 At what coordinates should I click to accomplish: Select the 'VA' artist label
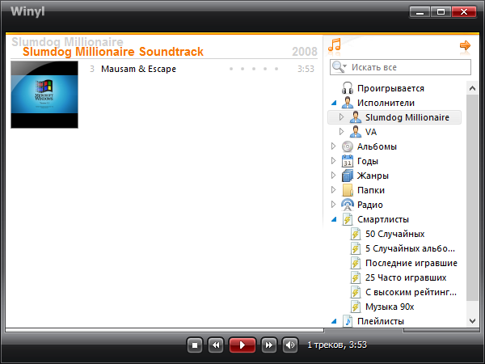(371, 132)
